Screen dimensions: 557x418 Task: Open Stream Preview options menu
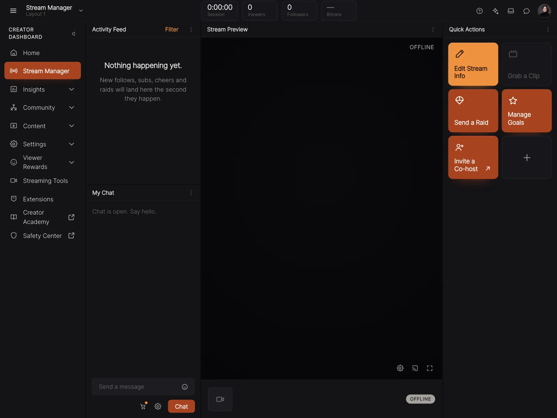click(x=433, y=30)
